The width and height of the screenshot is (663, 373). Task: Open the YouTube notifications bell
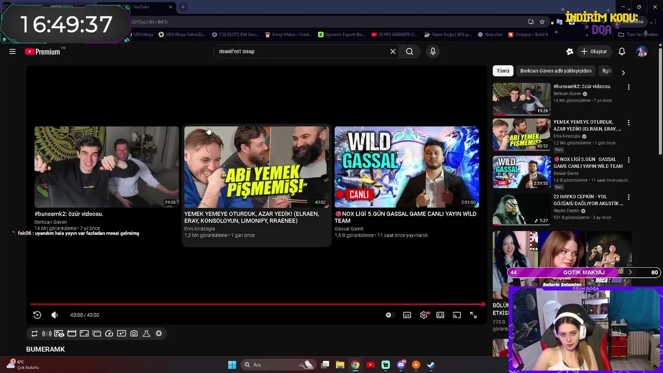click(x=622, y=51)
